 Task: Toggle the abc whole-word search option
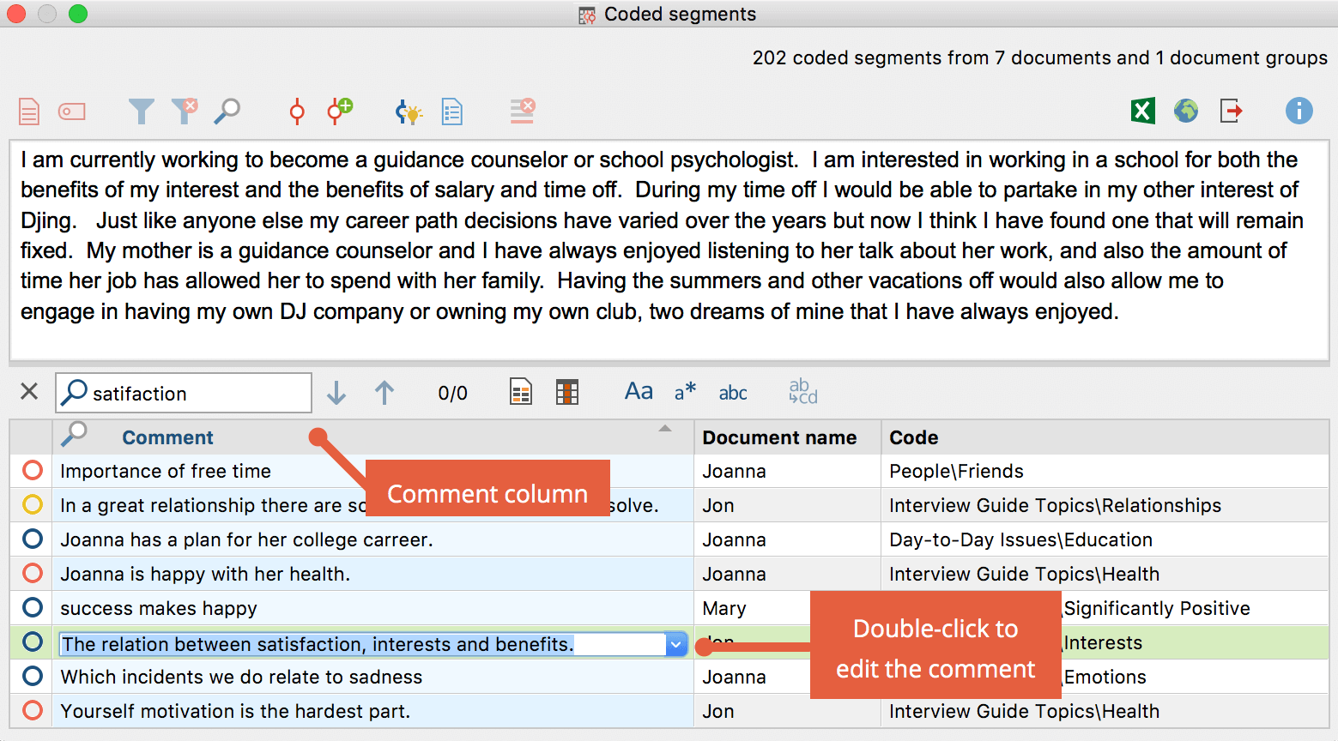click(x=732, y=393)
